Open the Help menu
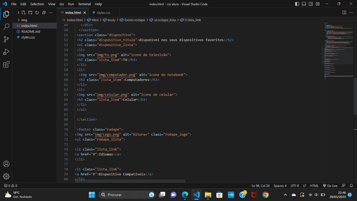 [x=99, y=4]
